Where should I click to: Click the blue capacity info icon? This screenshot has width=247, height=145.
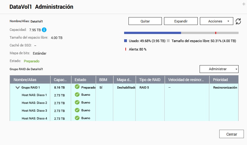coord(44,30)
